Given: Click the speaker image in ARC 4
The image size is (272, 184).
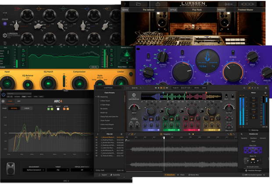Looking at the screenshot, I should tap(11, 168).
